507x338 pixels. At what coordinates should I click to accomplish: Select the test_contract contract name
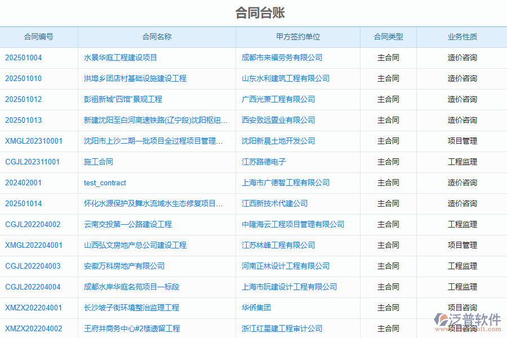point(105,183)
